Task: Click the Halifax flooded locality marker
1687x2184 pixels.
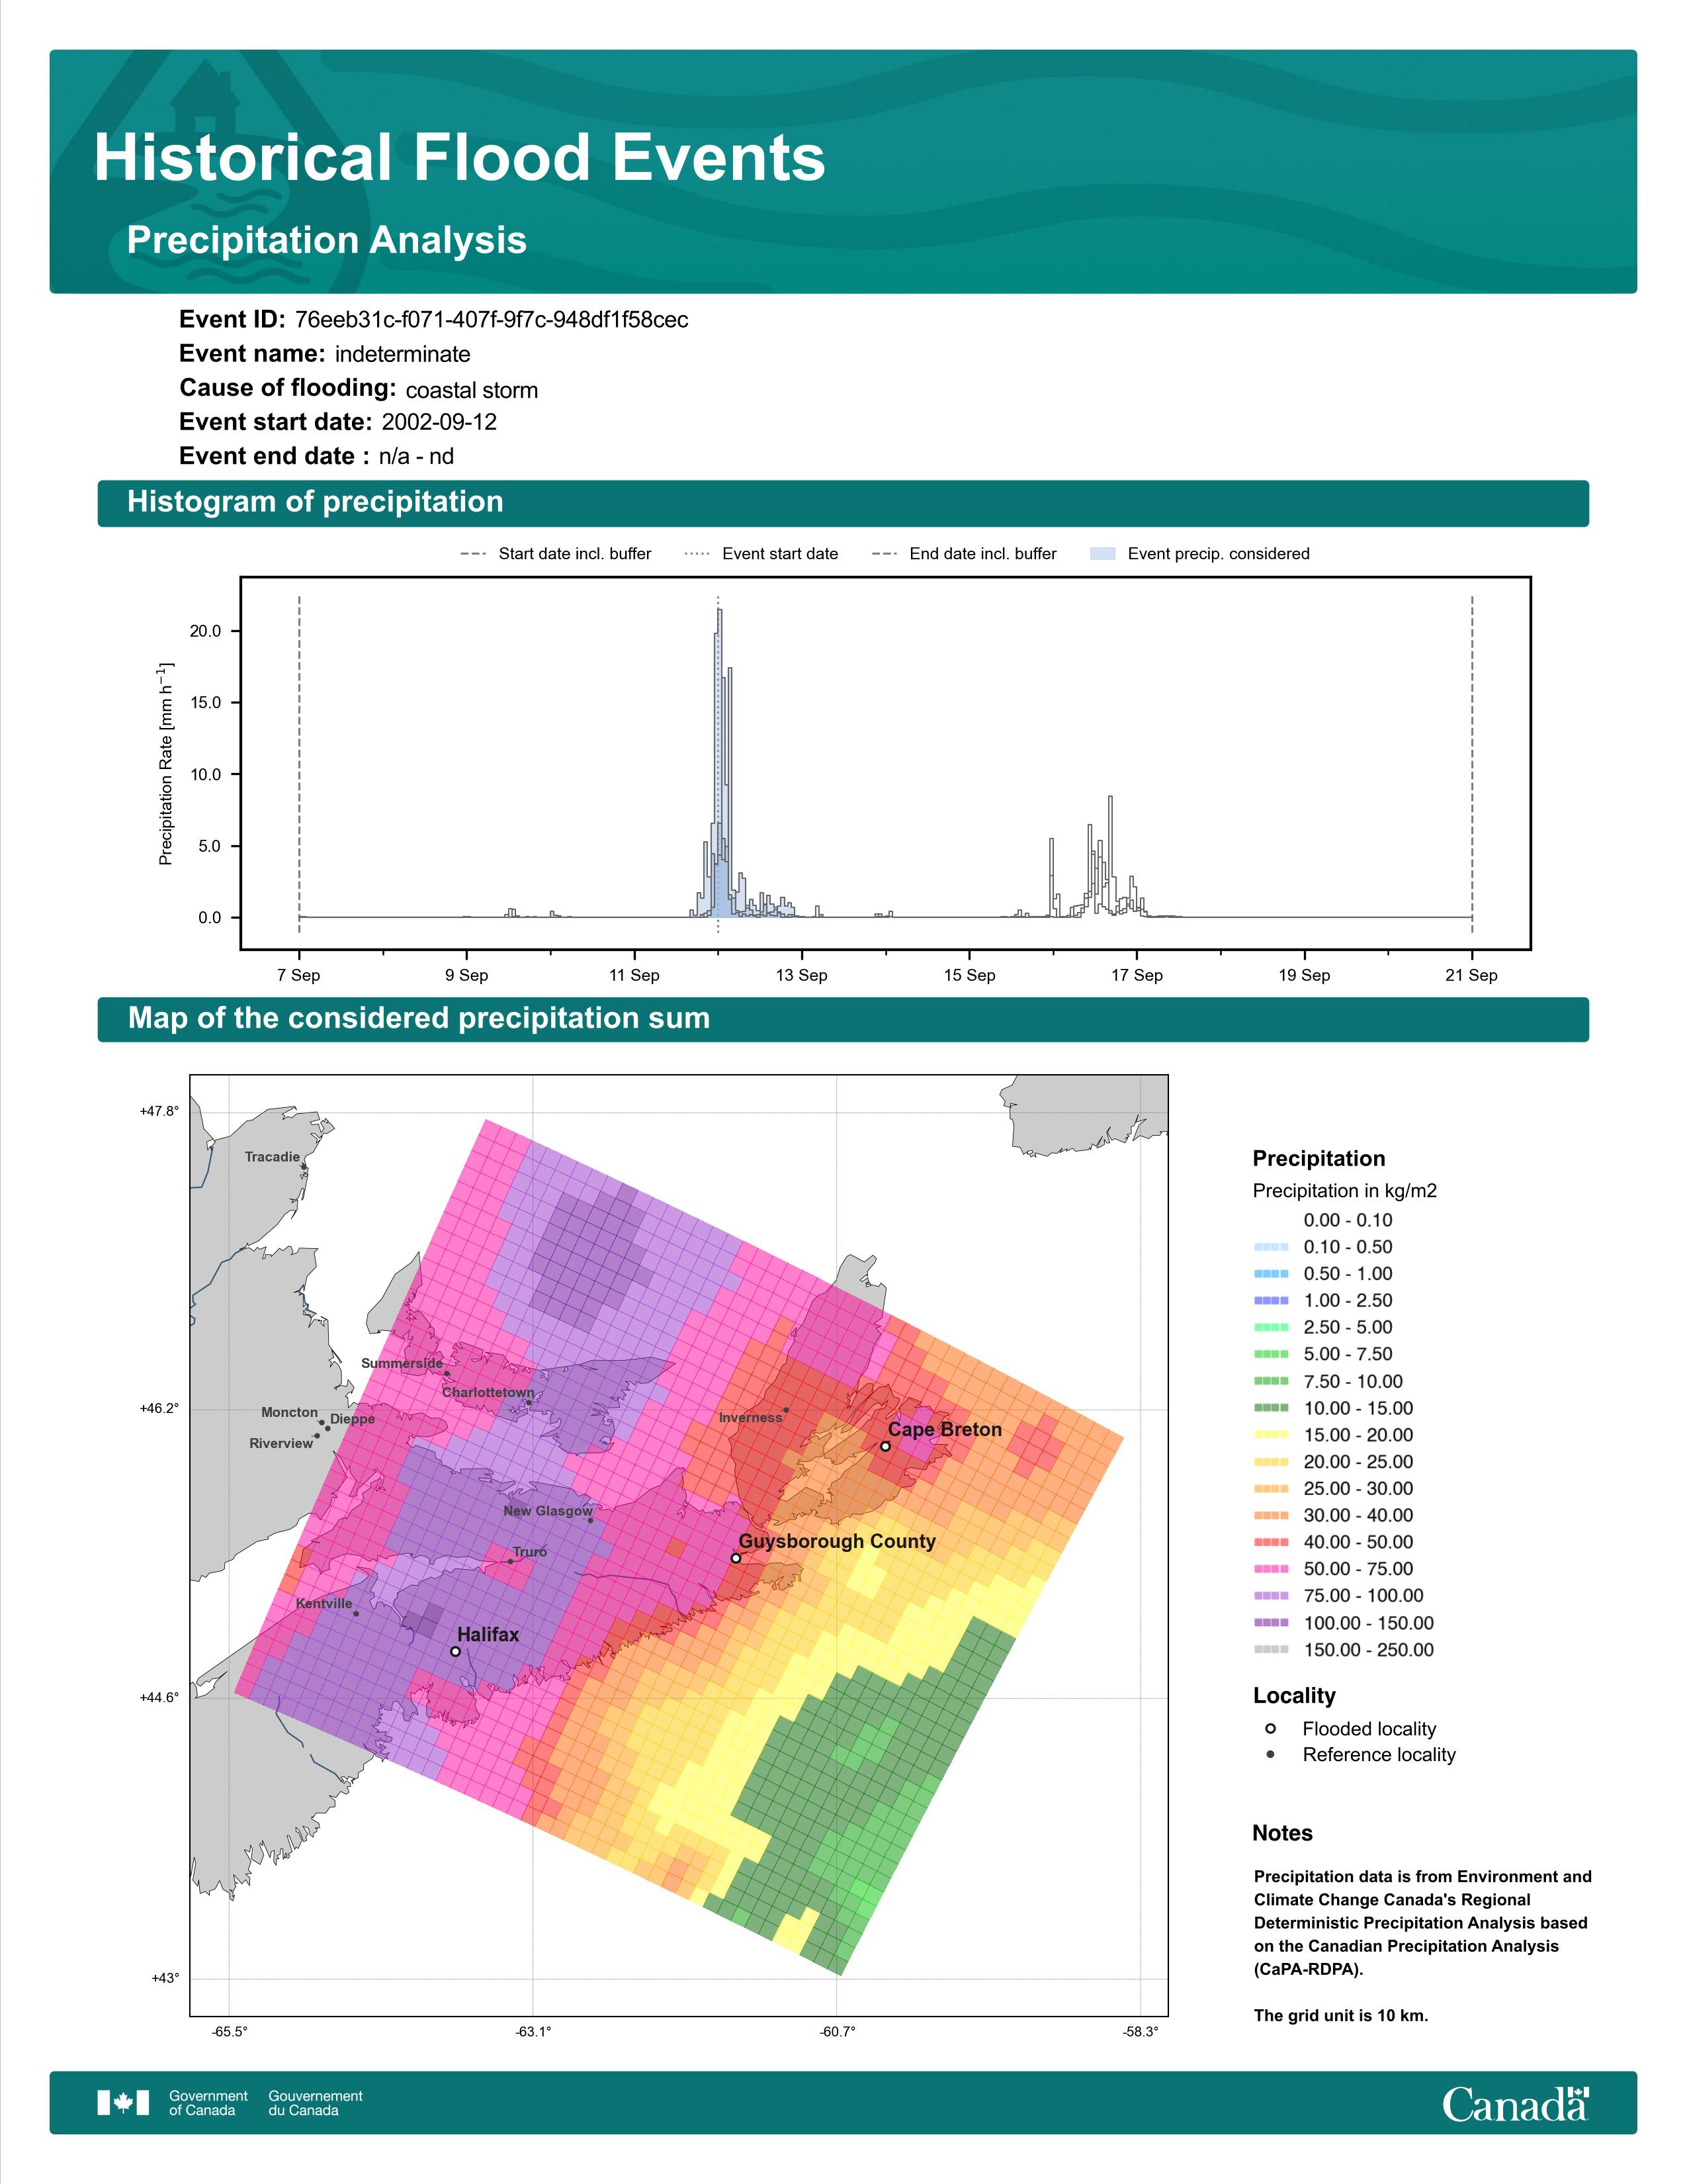Action: (x=456, y=1651)
